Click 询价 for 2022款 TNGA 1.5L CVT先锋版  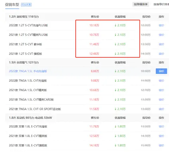(161, 81)
